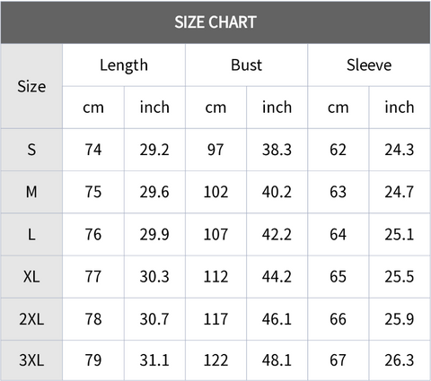
Task: Click the 79 cm length cell
Action: [93, 360]
